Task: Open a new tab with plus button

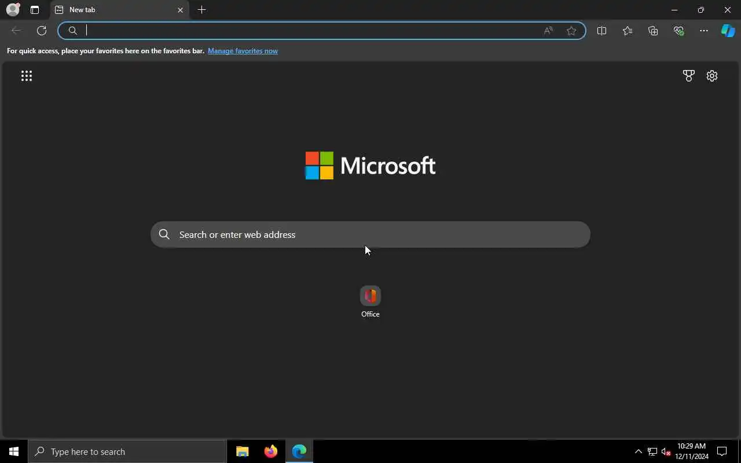Action: pyautogui.click(x=201, y=10)
